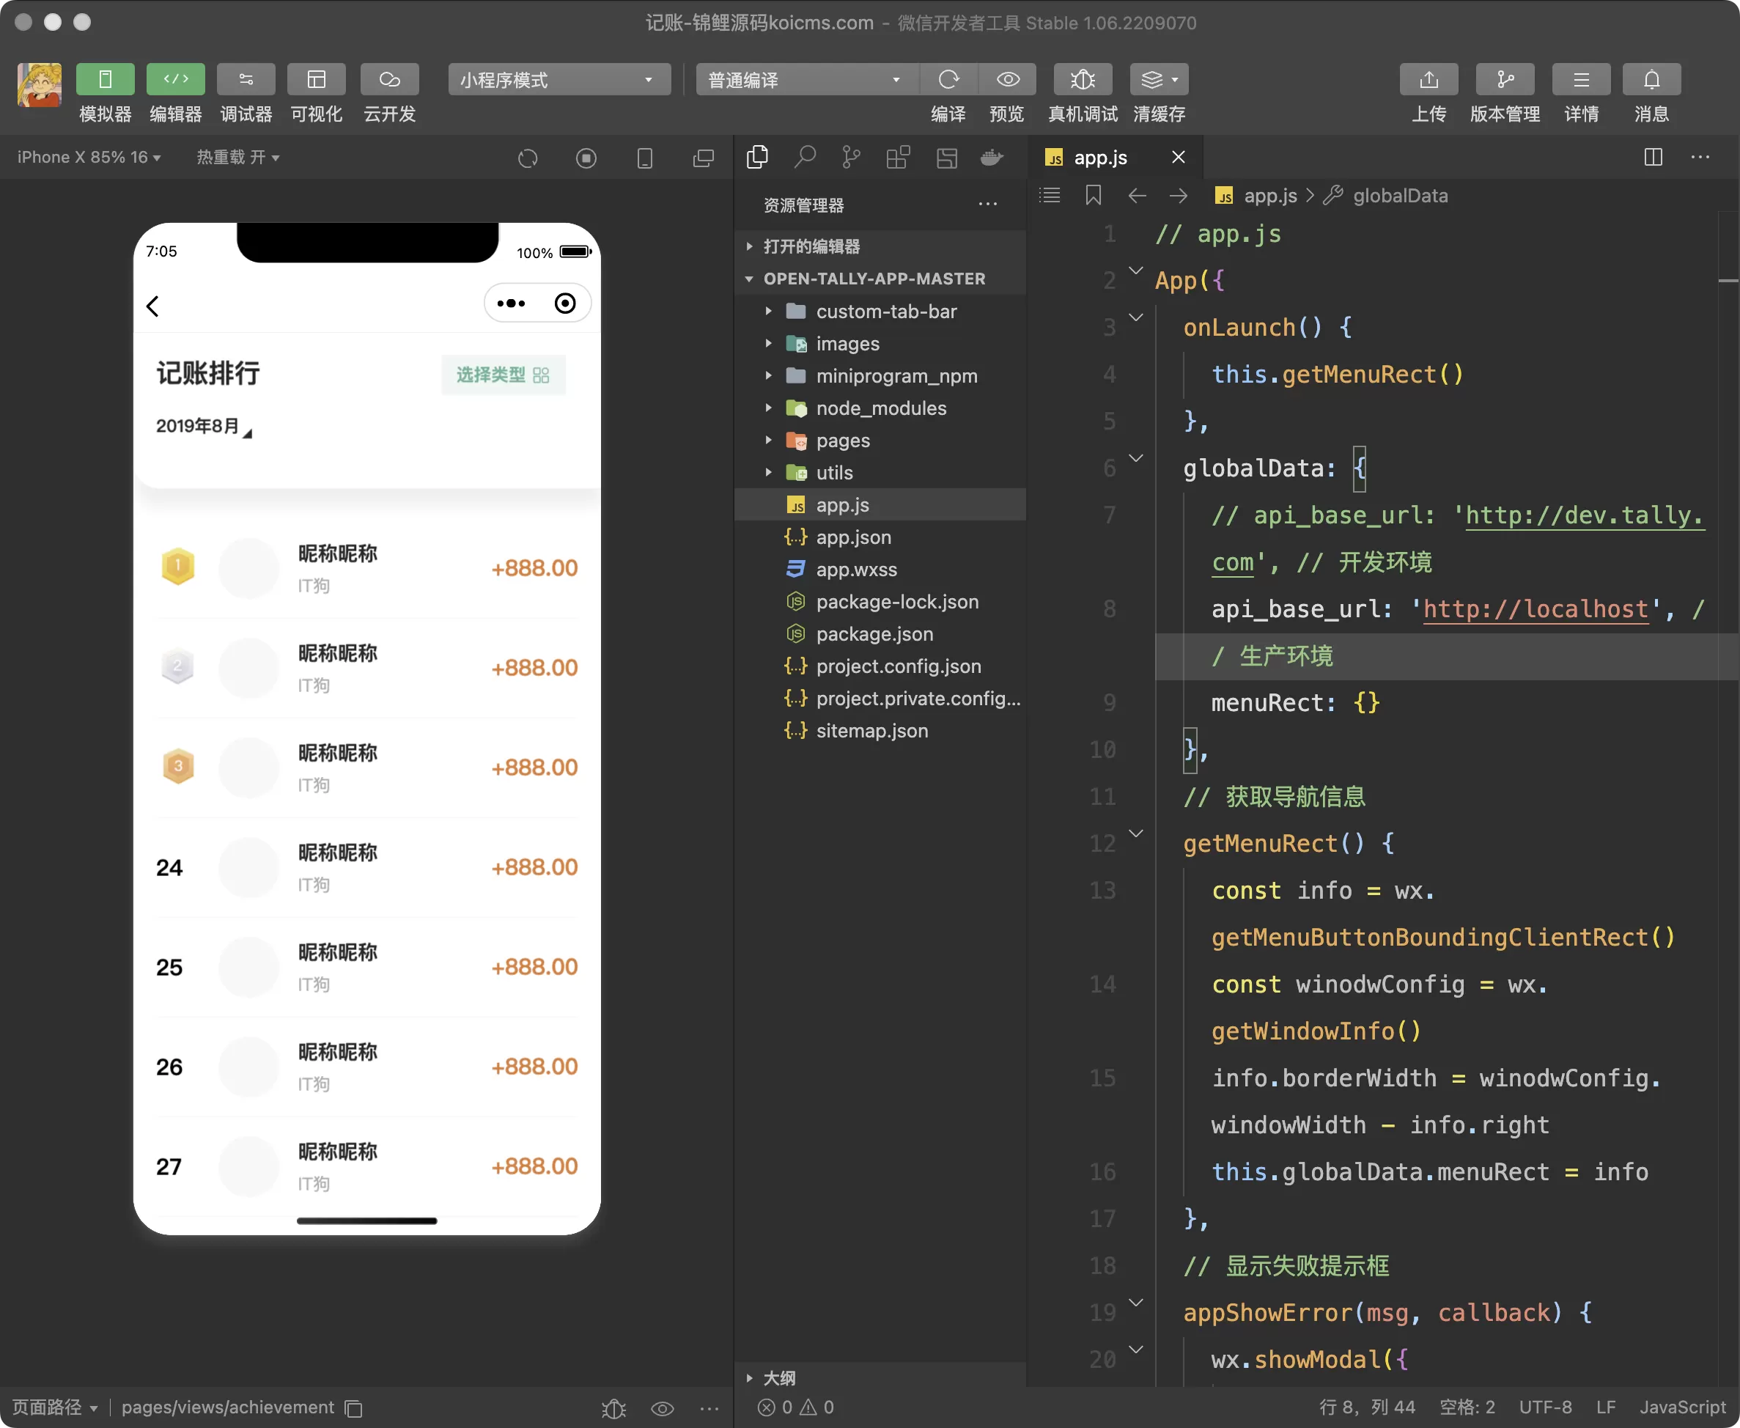Stop the simulator
Screen dimensions: 1740x1428
[586, 158]
